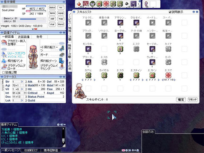The image size is (204, 153).
Task: Select the アサシン soul skill icon
Action: point(120,23)
